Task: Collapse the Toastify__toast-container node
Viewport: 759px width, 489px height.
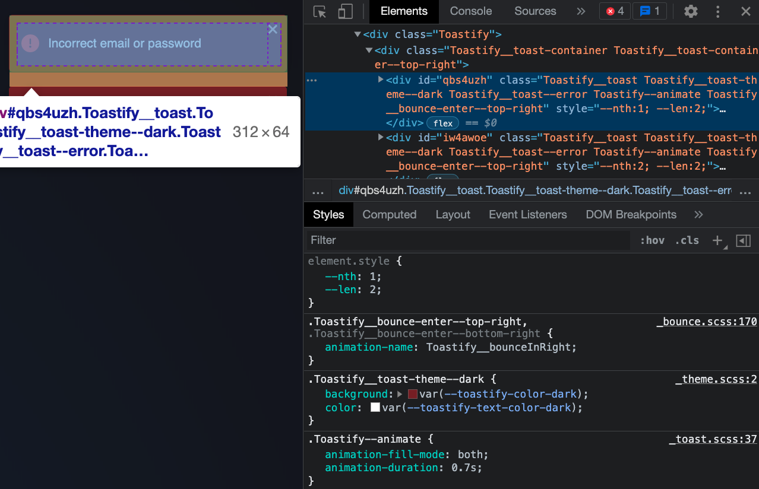Action: point(369,50)
